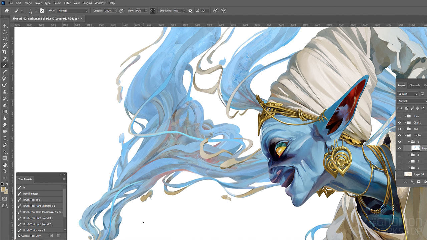
Task: Select the Move tool
Action: click(5, 26)
